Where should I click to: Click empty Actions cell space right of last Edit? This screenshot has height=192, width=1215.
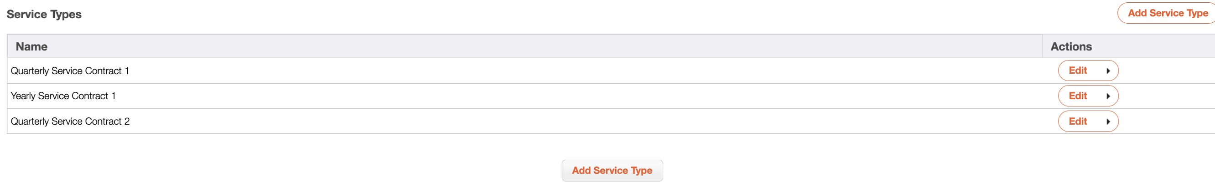[1165, 121]
